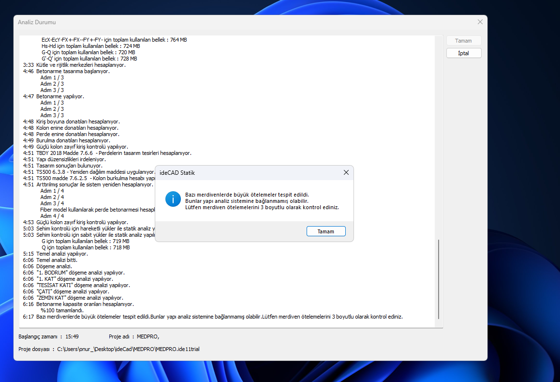
Task: Click the log's vertical scrollbar thumb
Action: pos(439,278)
